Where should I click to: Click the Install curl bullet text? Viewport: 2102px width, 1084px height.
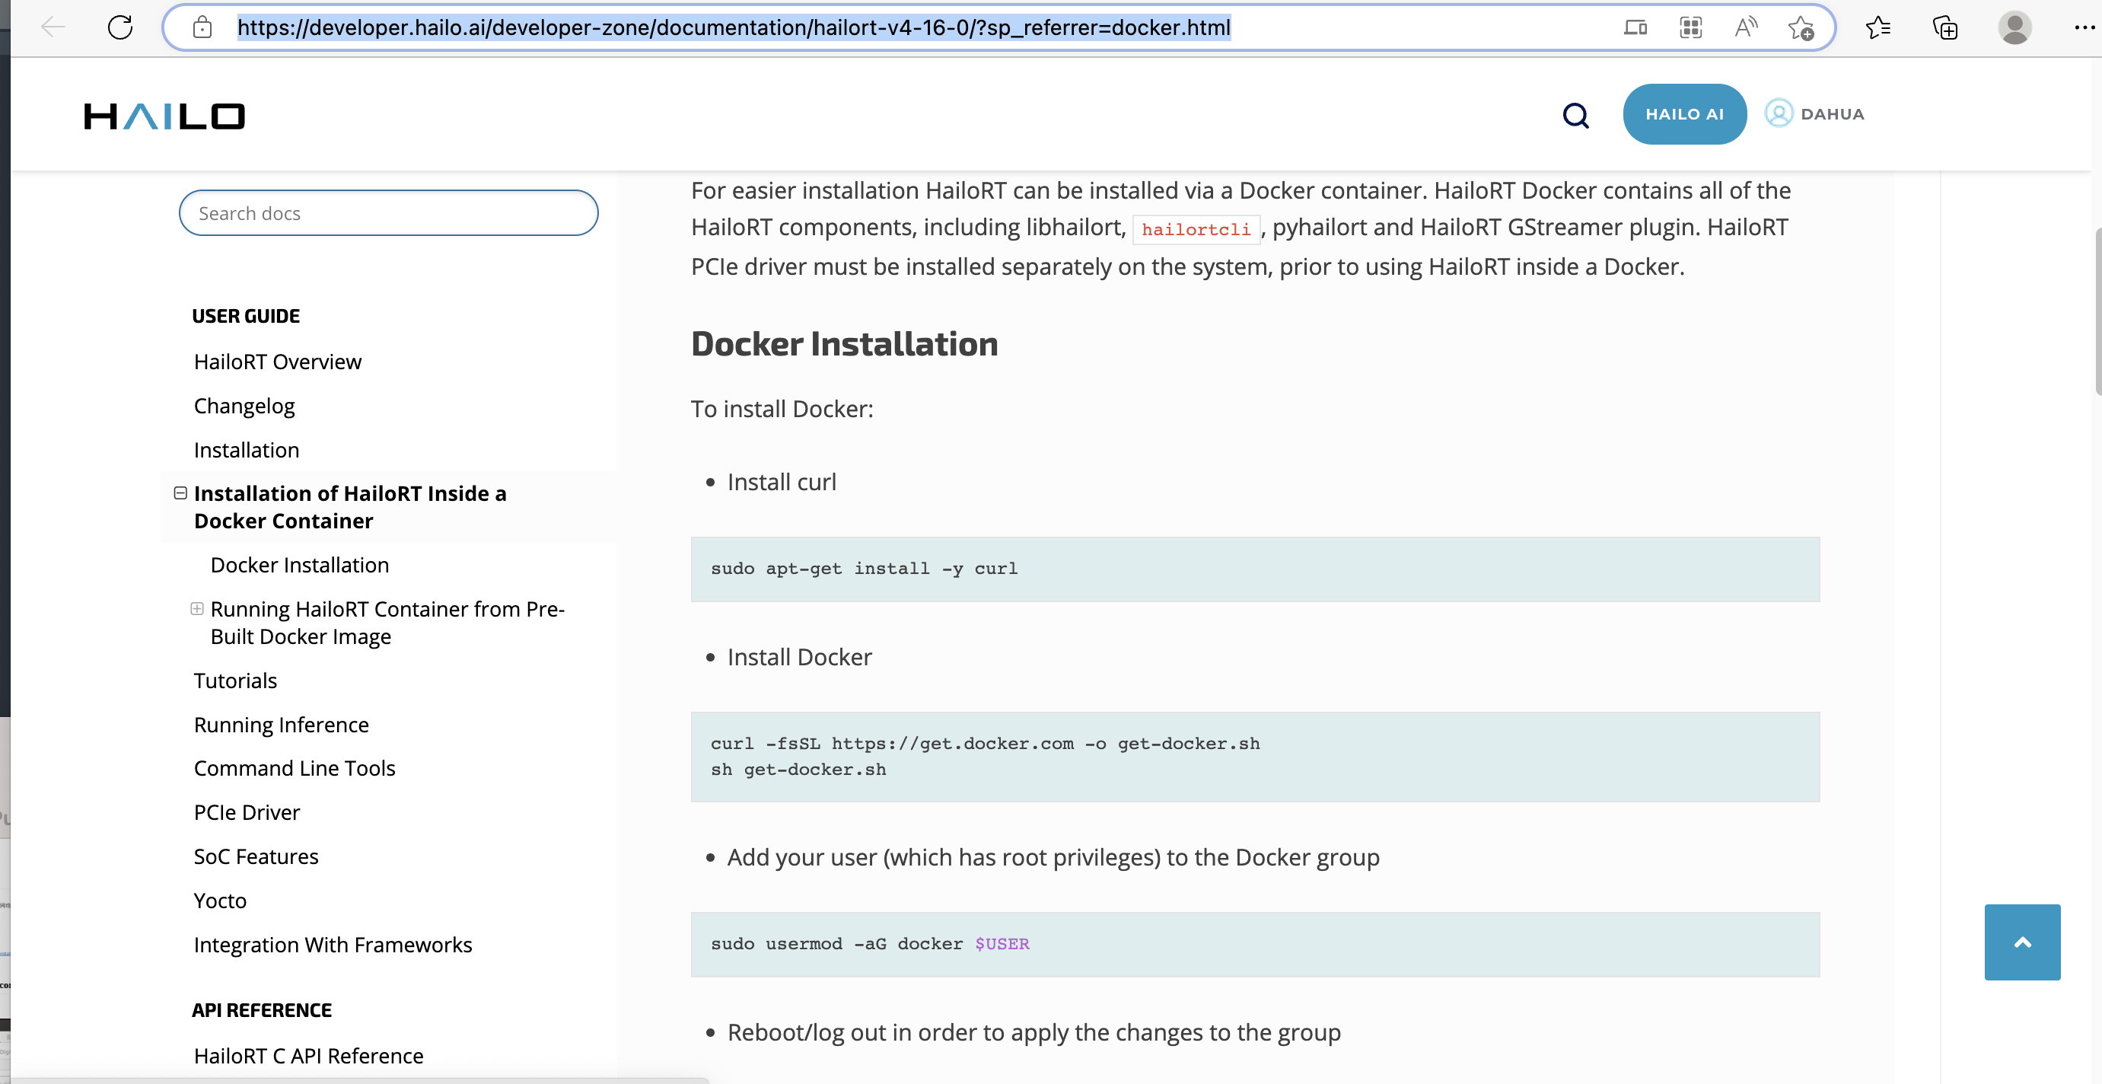click(781, 483)
